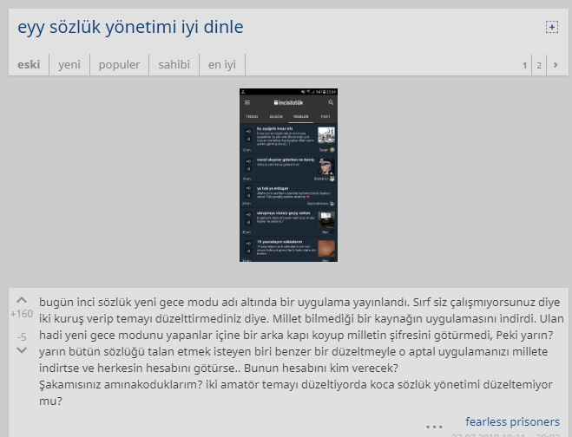The height and width of the screenshot is (437, 572).
Task: Go to page 1
Action: point(524,65)
